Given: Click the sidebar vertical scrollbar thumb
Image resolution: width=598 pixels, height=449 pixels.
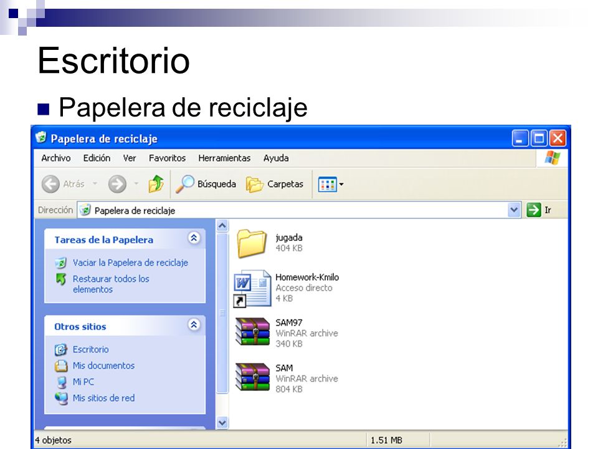Looking at the screenshot, I should (x=222, y=313).
